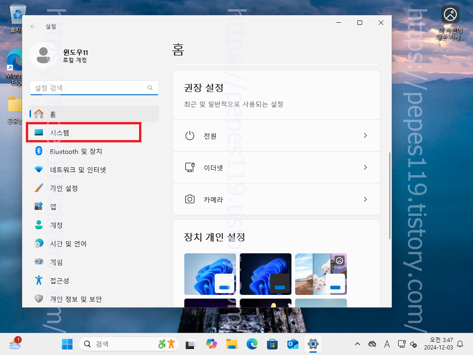This screenshot has width=473, height=355.
Task: Click the settings page vertical scrollbar
Action: 389,196
